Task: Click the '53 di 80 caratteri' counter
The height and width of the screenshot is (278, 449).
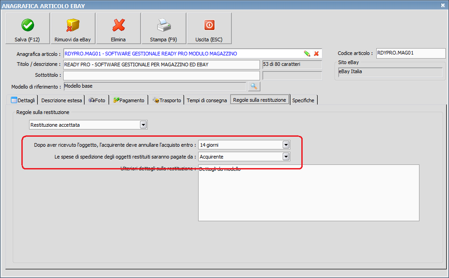Action: (x=292, y=65)
